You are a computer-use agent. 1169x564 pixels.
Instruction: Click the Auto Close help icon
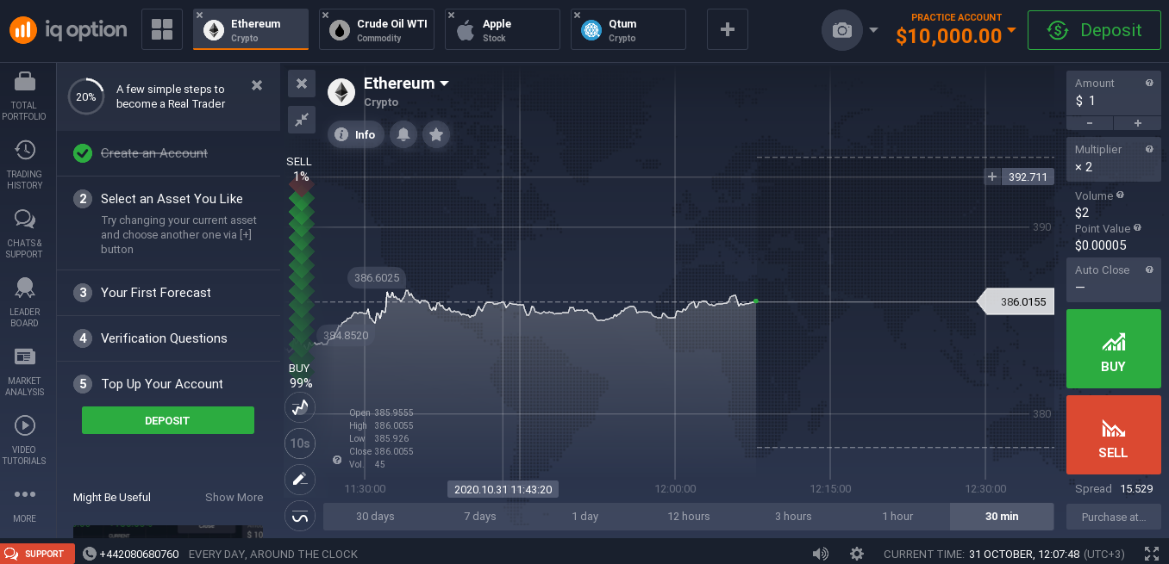tap(1149, 270)
